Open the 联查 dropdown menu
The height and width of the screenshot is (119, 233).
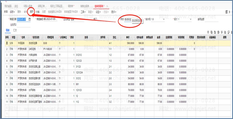(x=91, y=12)
